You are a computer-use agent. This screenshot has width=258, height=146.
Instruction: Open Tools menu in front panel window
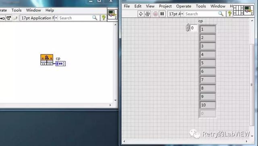coord(201,6)
